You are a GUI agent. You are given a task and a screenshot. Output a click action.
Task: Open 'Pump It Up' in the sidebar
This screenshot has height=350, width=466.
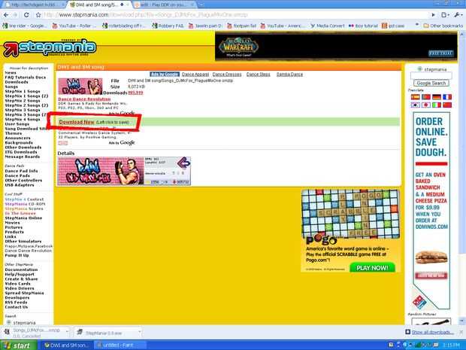pyautogui.click(x=17, y=255)
